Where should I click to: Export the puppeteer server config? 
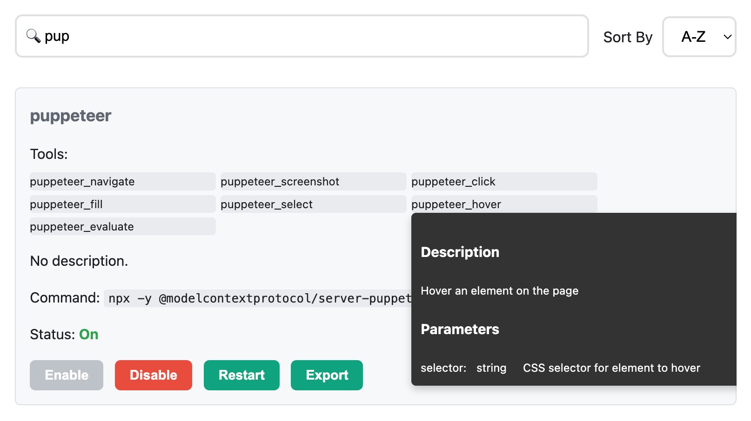click(x=327, y=375)
